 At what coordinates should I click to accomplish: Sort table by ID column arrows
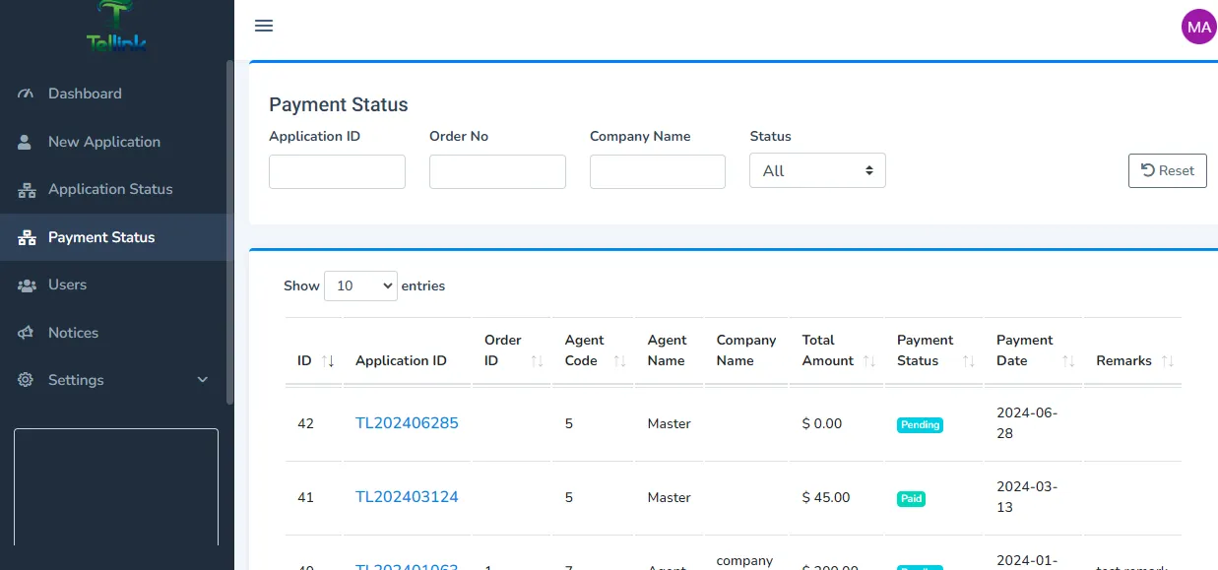coord(328,361)
